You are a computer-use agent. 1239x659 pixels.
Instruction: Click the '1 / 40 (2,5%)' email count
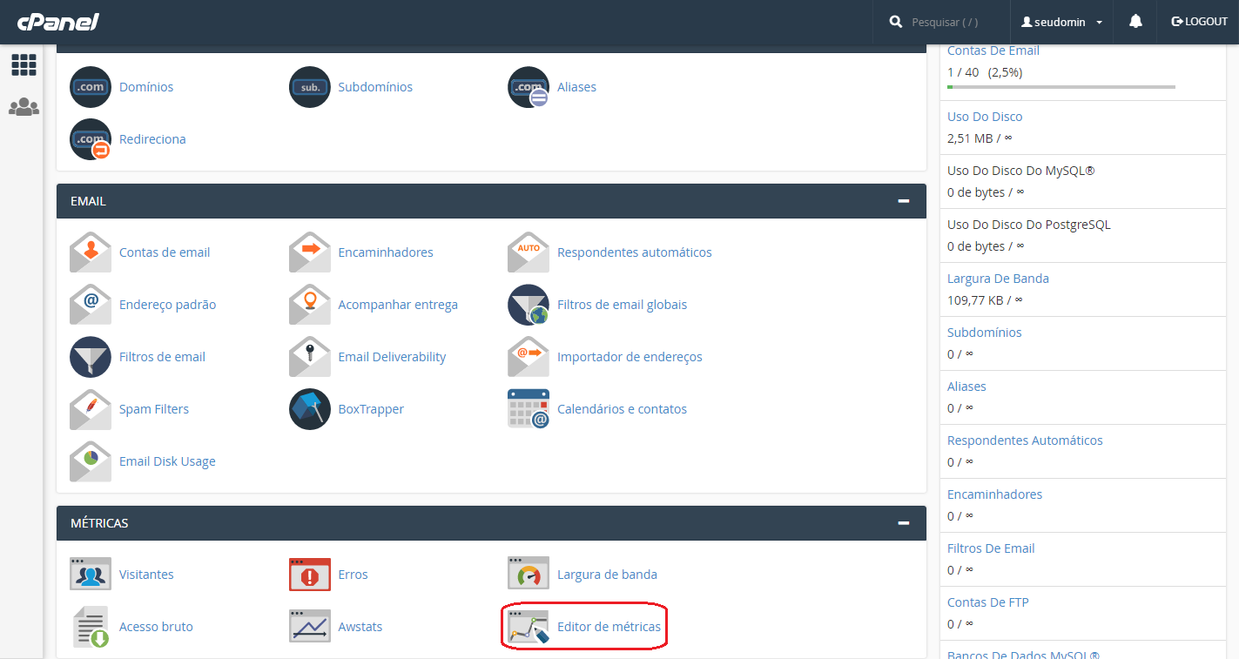[985, 71]
